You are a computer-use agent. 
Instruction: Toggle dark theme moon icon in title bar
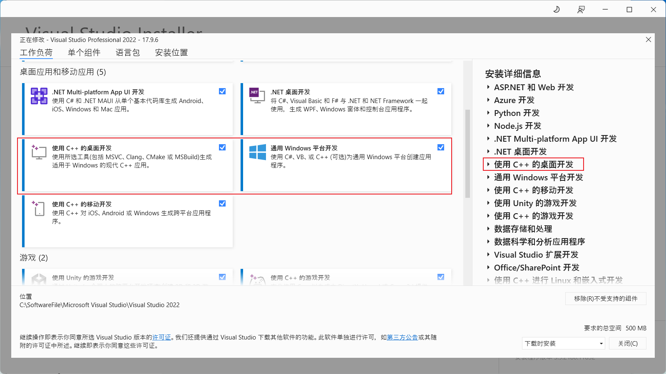tap(557, 9)
